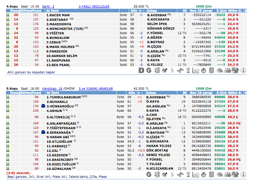Image resolution: width=256 pixels, height=185 pixels.
Task: Open the checkered flag icon for race 4
Action: click(x=235, y=71)
